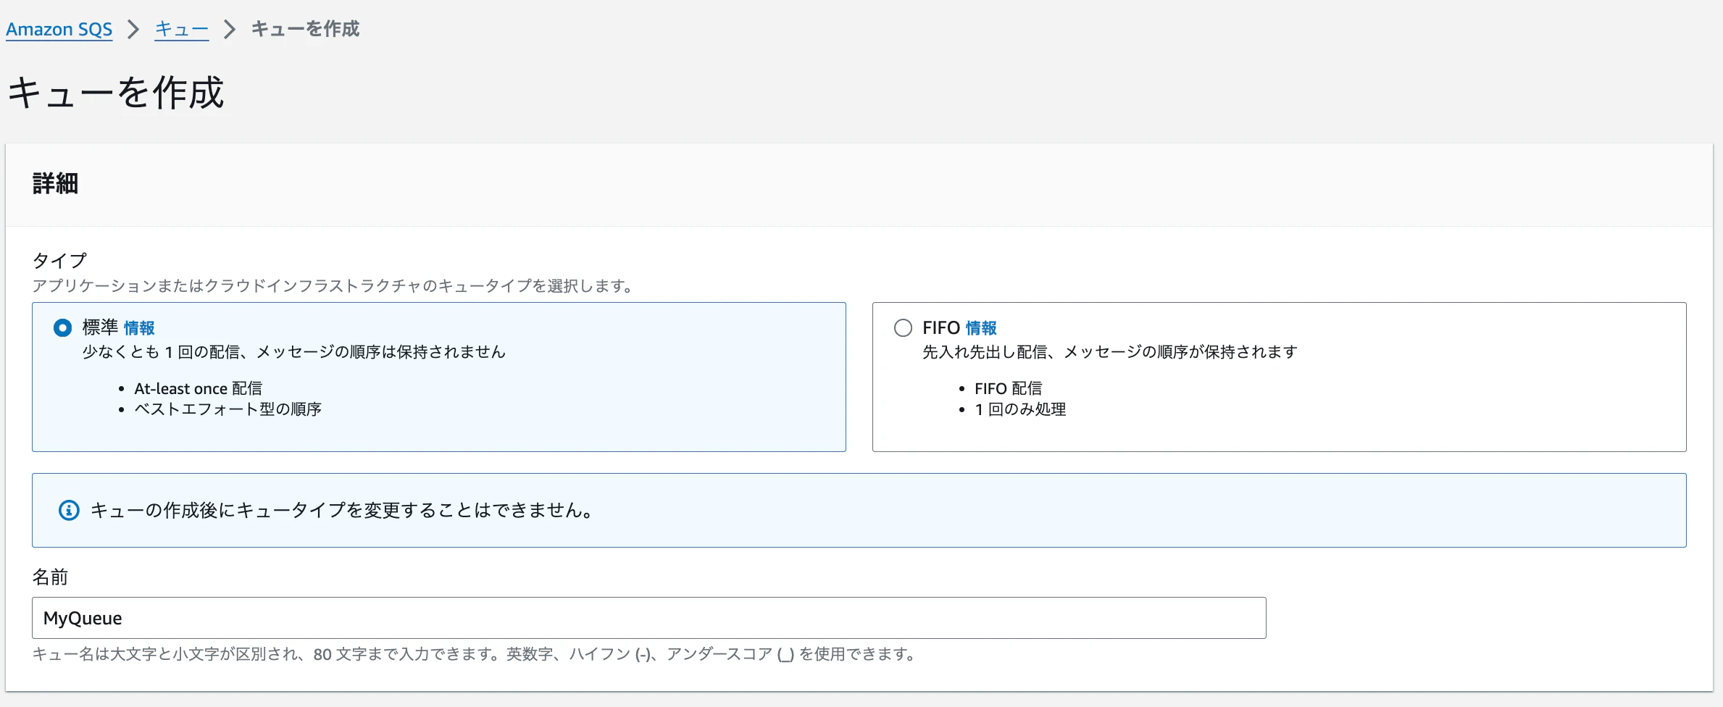Click the 少なくとも 1 回の配信 description text
This screenshot has height=707, width=1723.
(294, 352)
